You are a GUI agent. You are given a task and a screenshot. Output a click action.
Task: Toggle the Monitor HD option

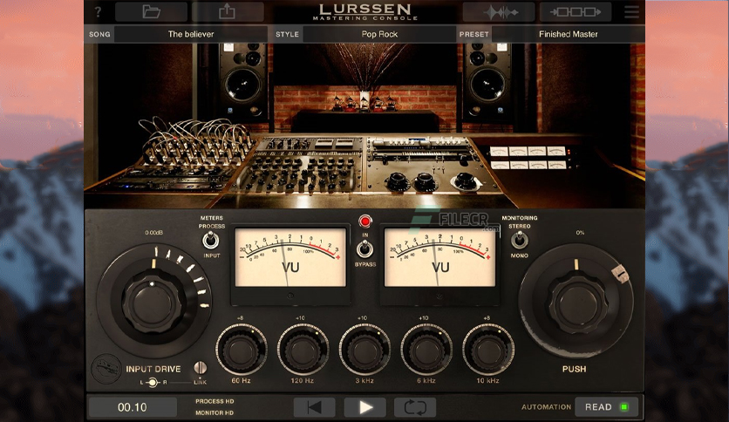tap(215, 412)
